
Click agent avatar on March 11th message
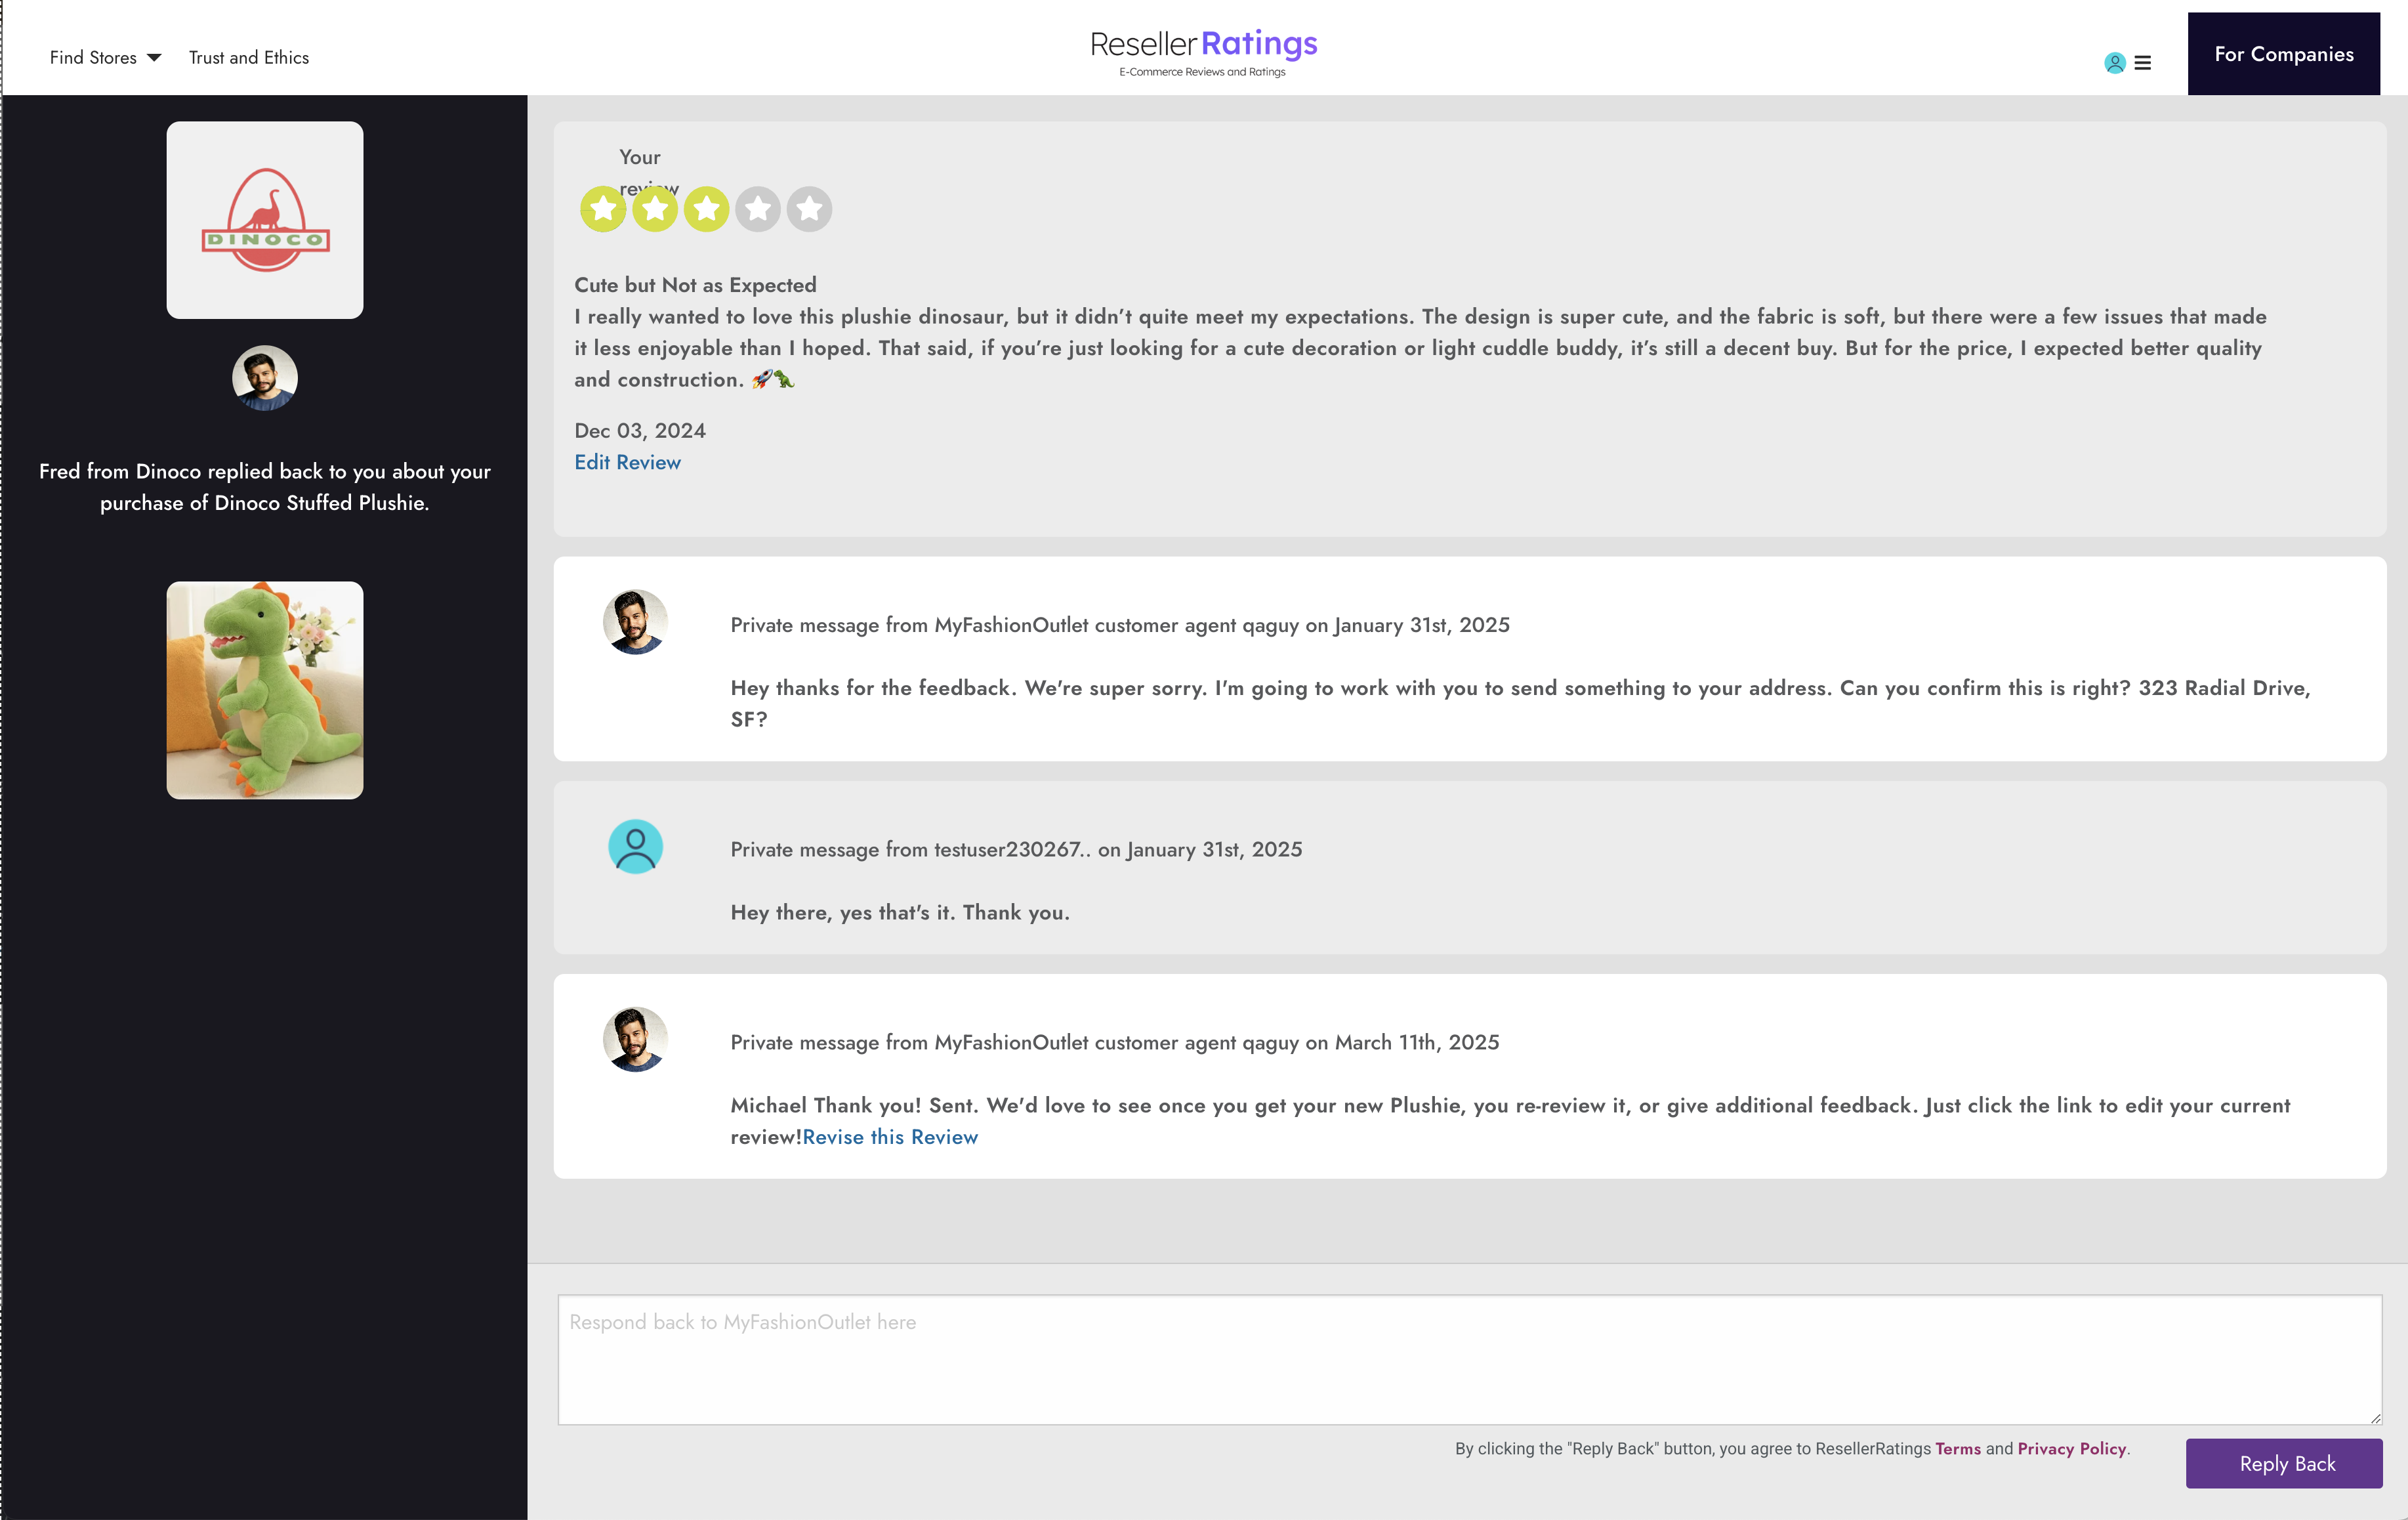[x=635, y=1039]
